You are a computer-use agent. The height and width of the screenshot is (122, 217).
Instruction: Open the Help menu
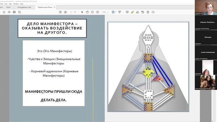pyautogui.click(x=22, y=4)
